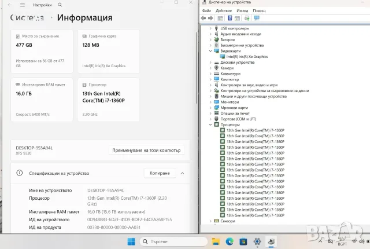Open the Действие menu
Image resolution: width=370 pixels, height=249 pixels.
224,10
